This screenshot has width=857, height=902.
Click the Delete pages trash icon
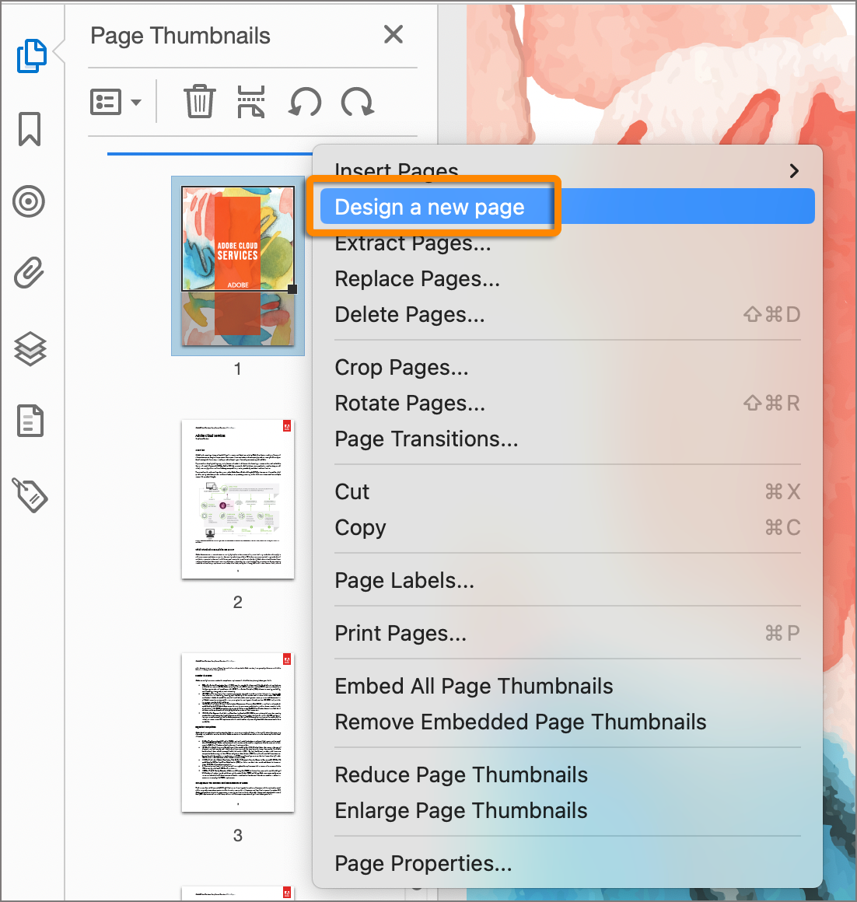[x=200, y=101]
